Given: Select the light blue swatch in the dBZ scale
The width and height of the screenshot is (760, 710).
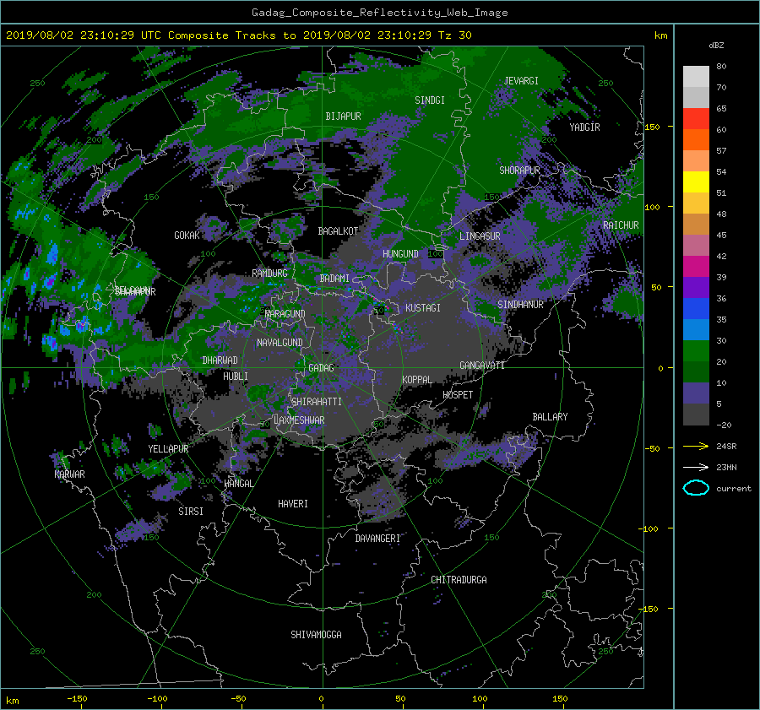Looking at the screenshot, I should point(696,329).
